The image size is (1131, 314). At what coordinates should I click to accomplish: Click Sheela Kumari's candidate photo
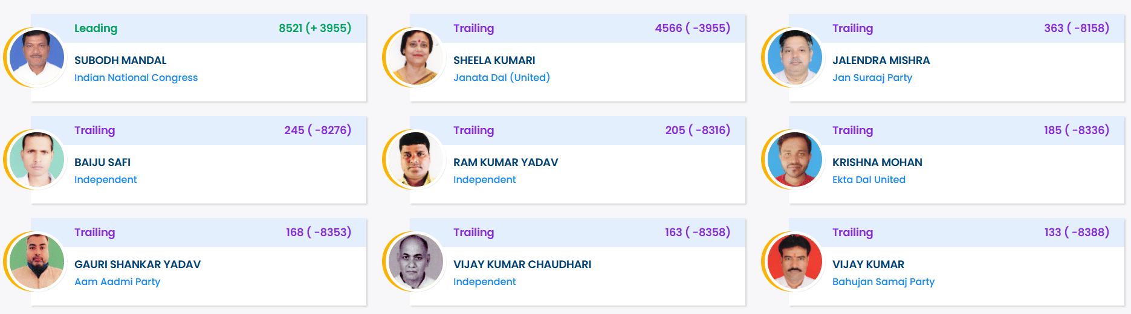coord(416,57)
